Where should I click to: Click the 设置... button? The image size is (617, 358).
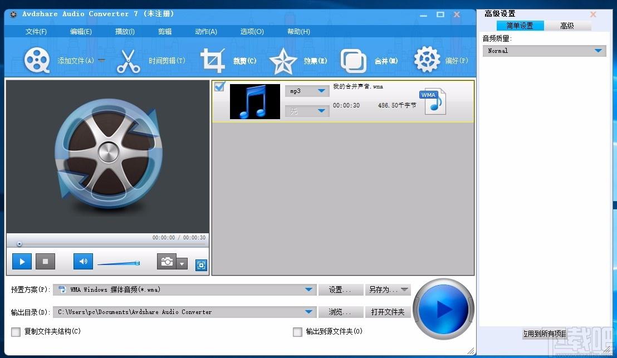340,290
